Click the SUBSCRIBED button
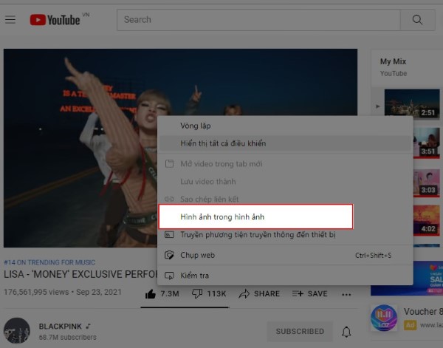443x348 pixels. (x=300, y=332)
